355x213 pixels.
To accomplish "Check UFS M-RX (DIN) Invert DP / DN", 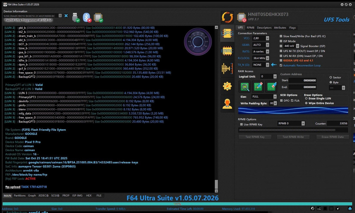I will click(x=281, y=56).
